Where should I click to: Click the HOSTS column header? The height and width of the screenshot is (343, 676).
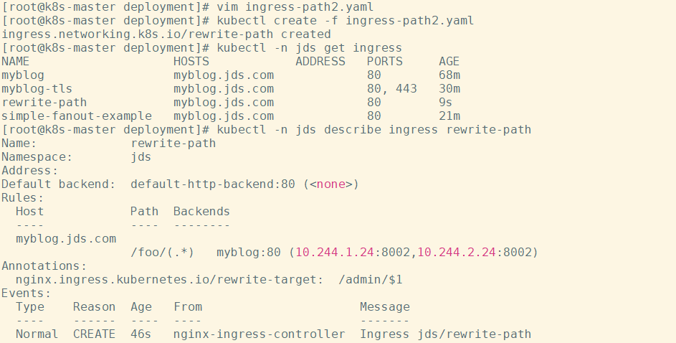point(191,61)
